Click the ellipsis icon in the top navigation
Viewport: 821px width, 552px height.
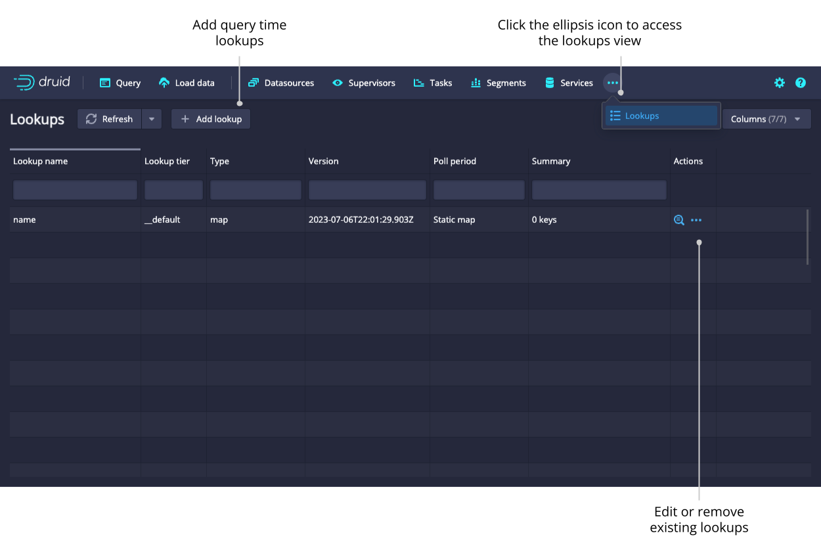612,83
